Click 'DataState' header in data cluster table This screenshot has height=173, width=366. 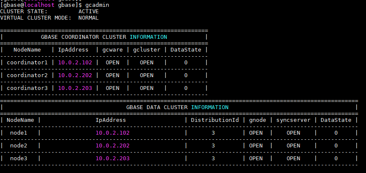(x=336, y=120)
